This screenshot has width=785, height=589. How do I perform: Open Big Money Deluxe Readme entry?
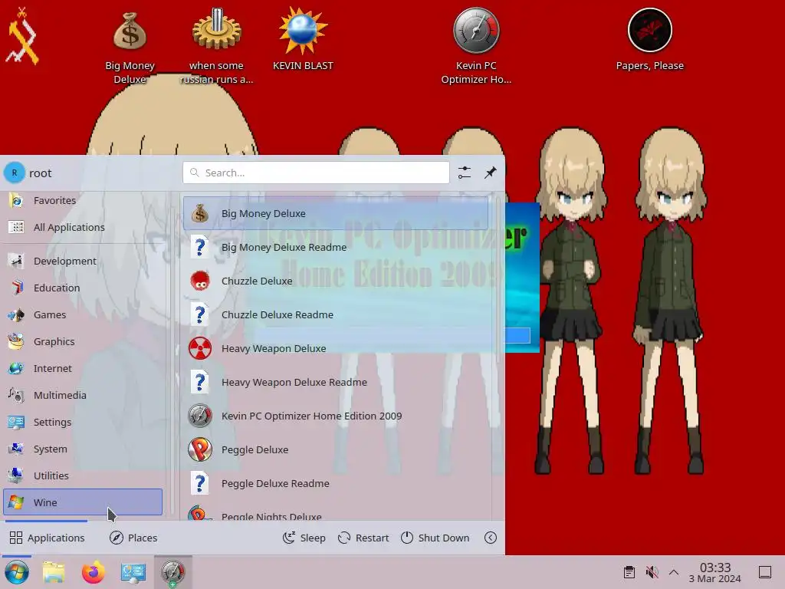[x=336, y=248]
